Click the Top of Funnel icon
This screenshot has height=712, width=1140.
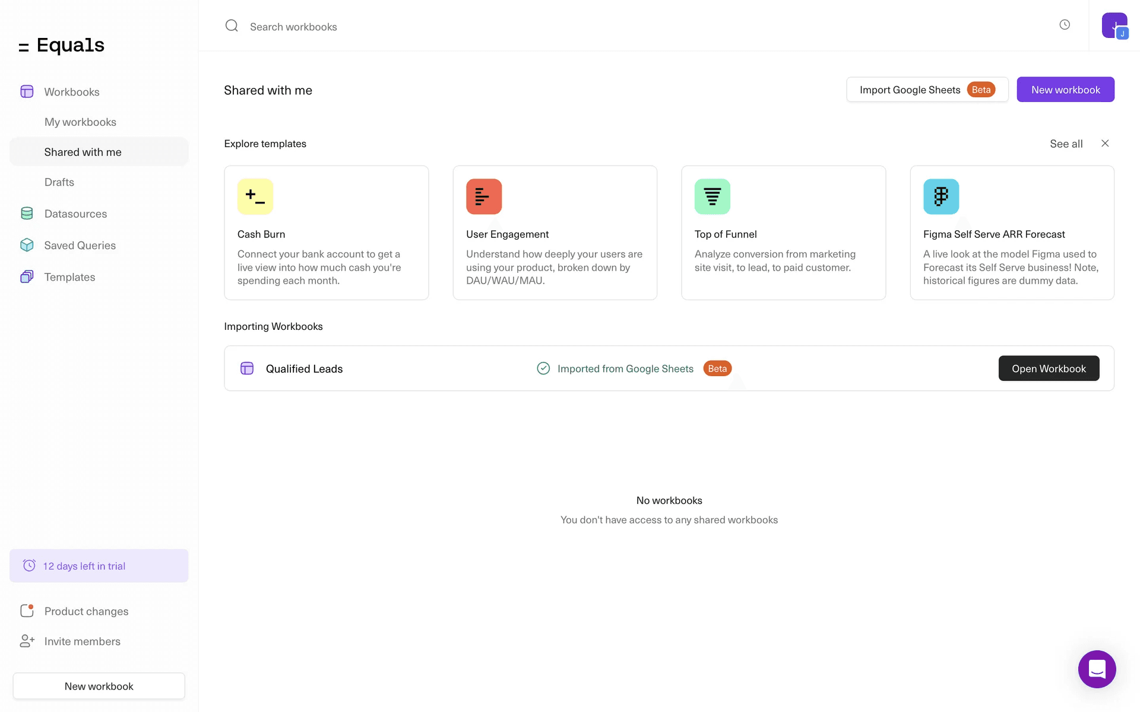(x=712, y=196)
